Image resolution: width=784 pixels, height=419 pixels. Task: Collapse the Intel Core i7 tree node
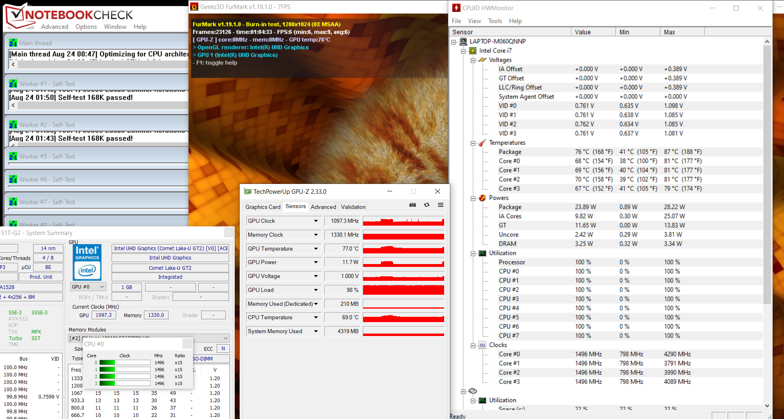(x=463, y=51)
